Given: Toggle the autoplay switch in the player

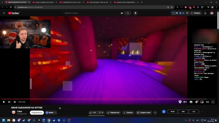Looking at the screenshot, I should [185, 102].
